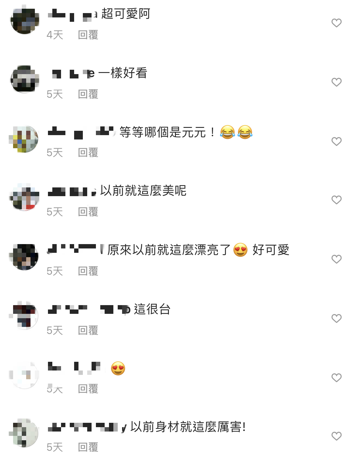The width and height of the screenshot is (361, 460).
Task: Reply to the 一樣好看 comment
Action: (88, 94)
